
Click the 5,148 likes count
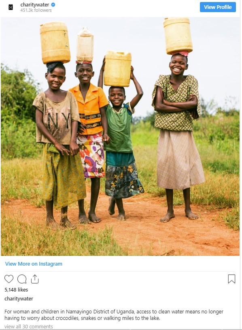[16, 290]
